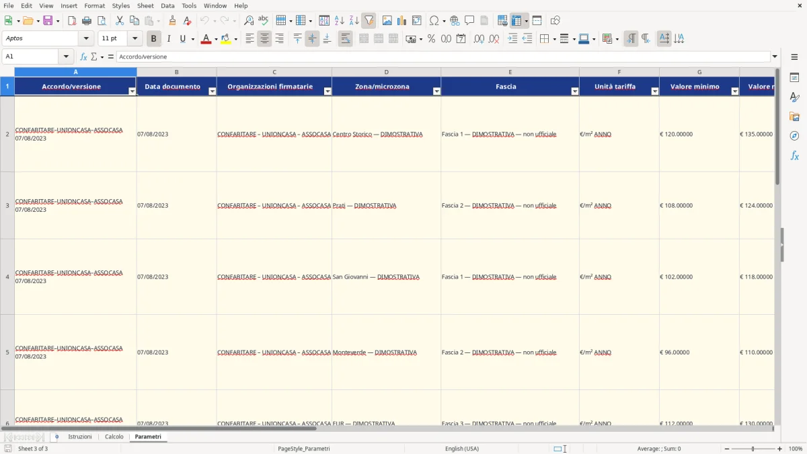Open the Format menu

pos(95,5)
